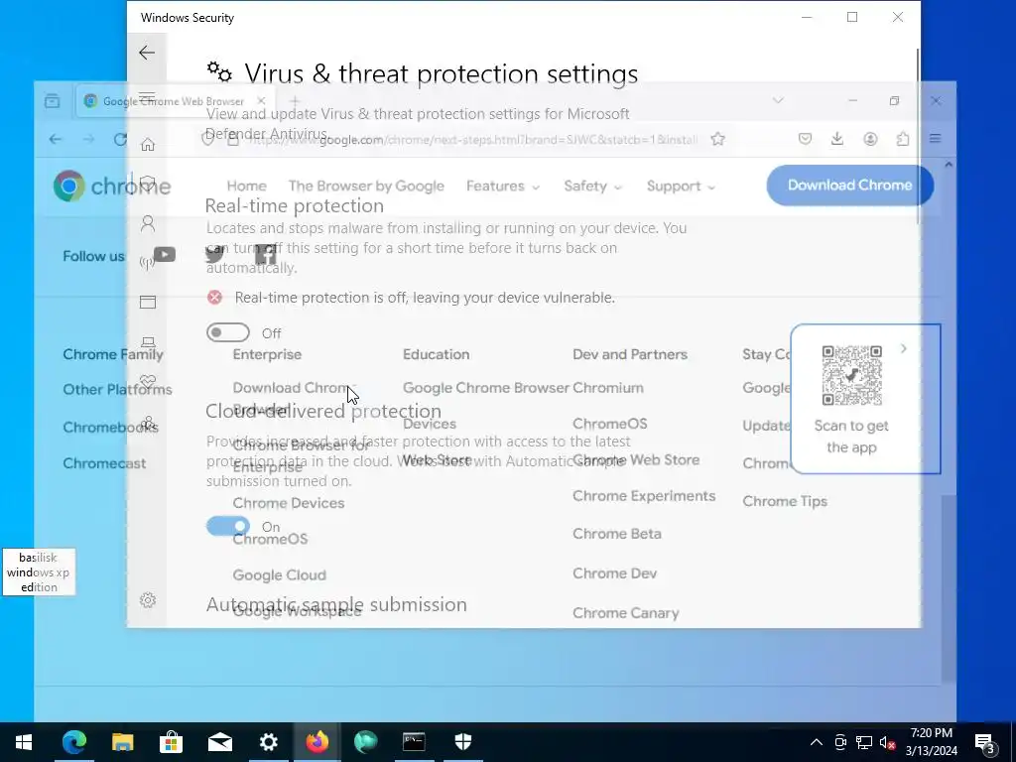The image size is (1016, 762).
Task: Open the Chrome Tips link
Action: tap(785, 501)
